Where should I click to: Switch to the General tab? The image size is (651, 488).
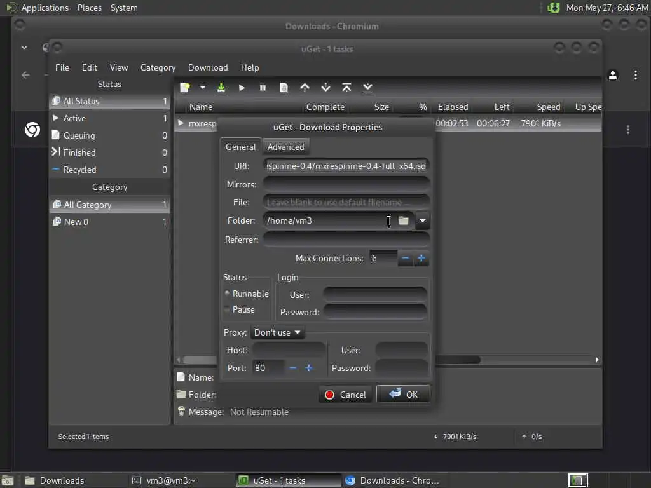[x=241, y=147]
